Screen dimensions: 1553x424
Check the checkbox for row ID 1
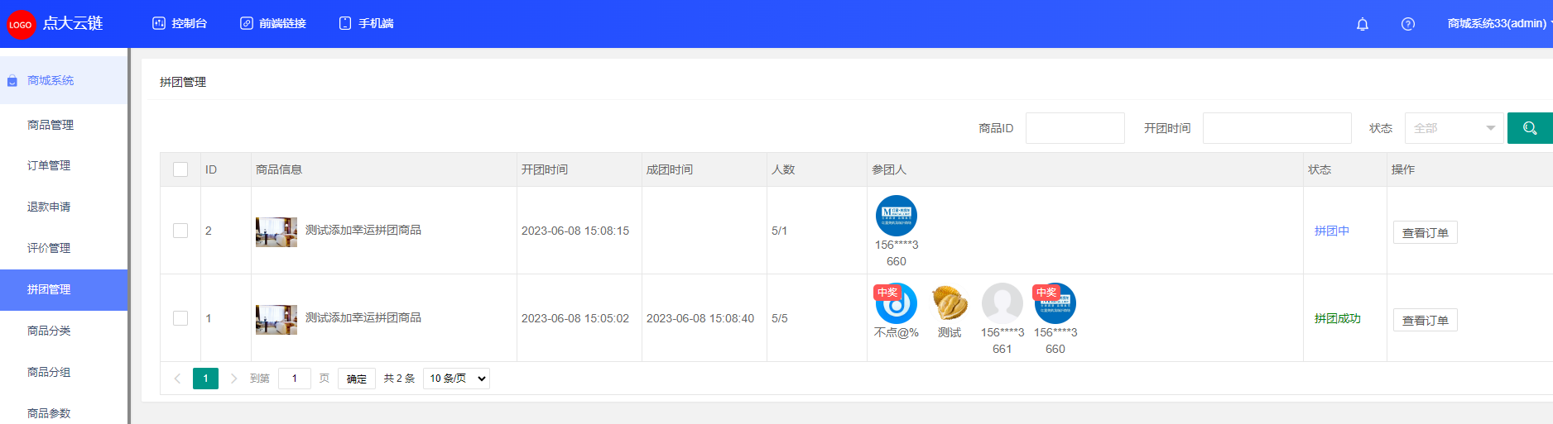[180, 318]
